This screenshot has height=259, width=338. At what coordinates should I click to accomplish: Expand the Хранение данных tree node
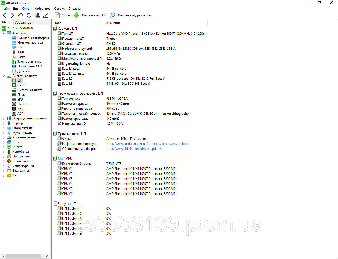point(4,137)
